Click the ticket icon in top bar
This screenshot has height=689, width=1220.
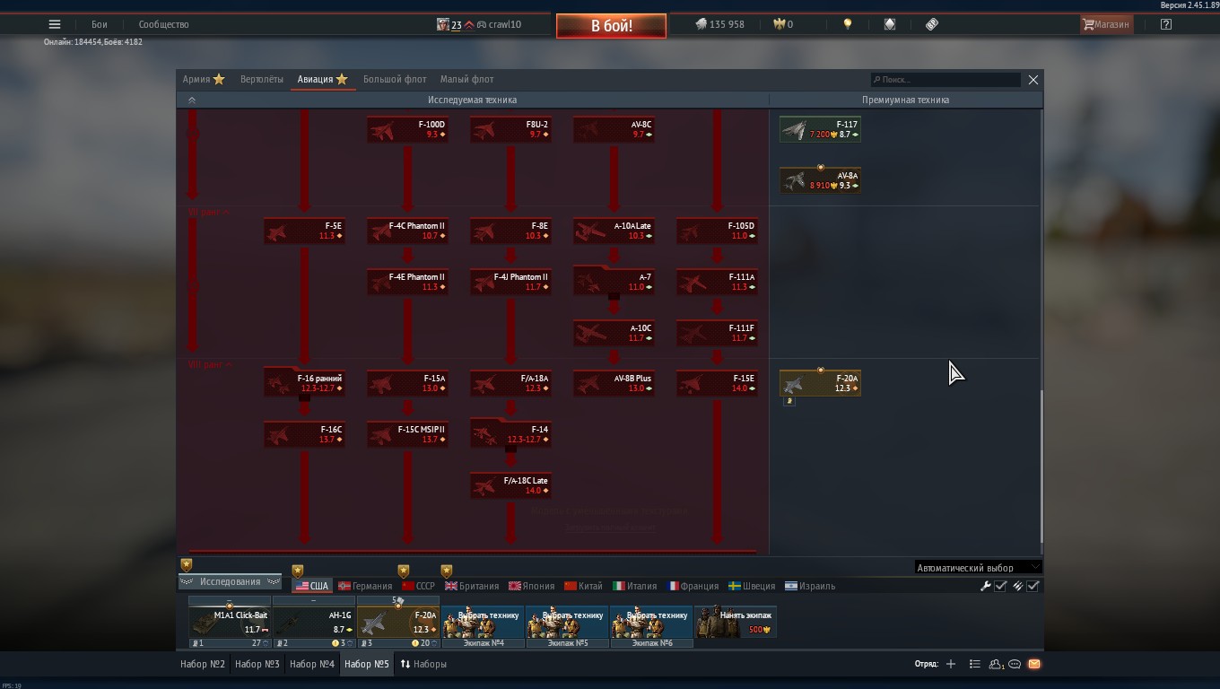(x=932, y=24)
